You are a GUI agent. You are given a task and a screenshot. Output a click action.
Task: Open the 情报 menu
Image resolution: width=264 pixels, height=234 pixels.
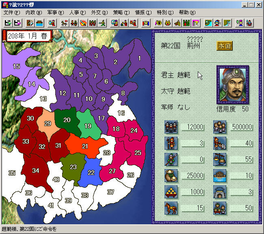pyautogui.click(x=142, y=13)
